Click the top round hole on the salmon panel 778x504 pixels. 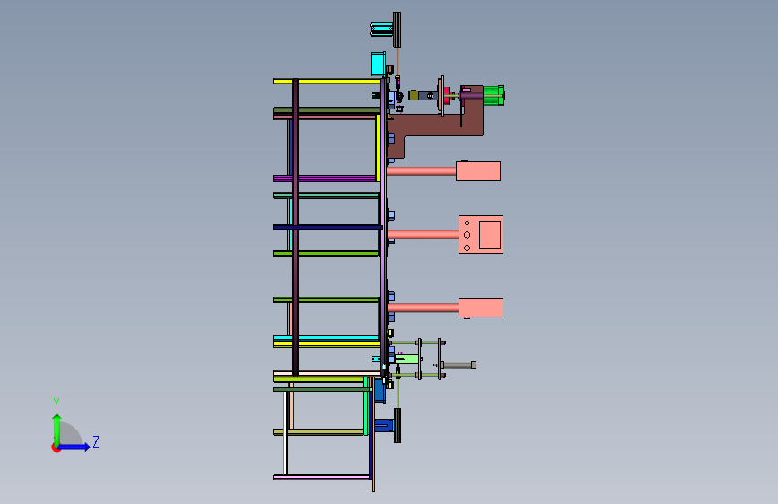467,223
